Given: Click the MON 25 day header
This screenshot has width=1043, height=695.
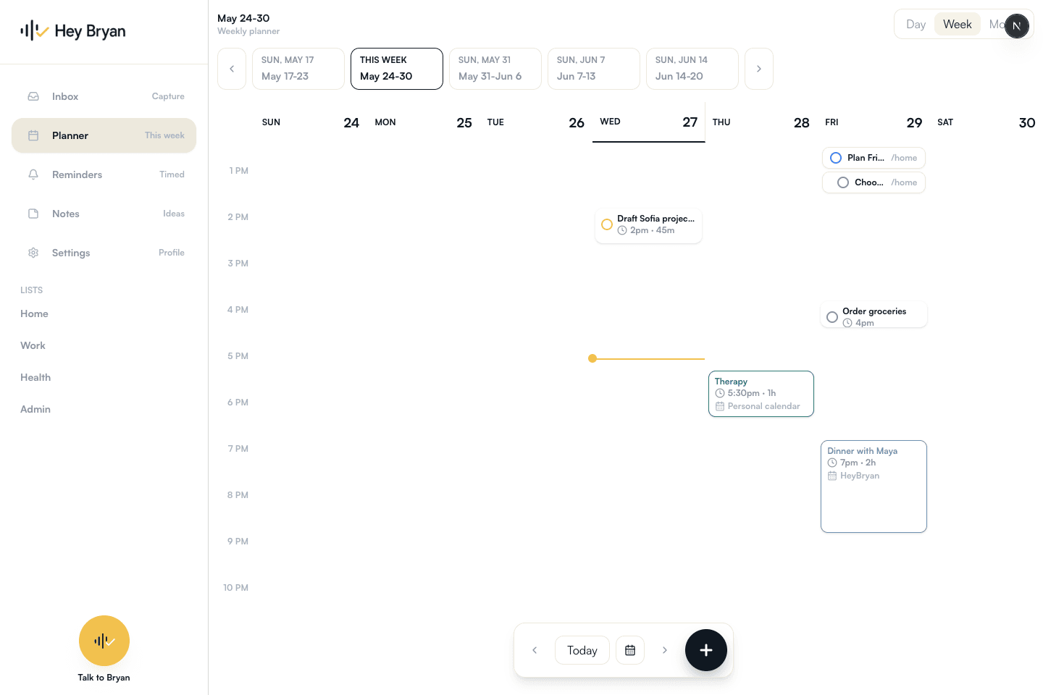Looking at the screenshot, I should coord(424,122).
